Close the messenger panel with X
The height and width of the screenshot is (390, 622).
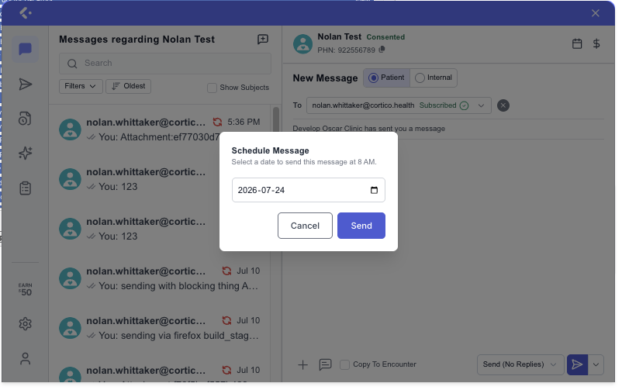(595, 13)
